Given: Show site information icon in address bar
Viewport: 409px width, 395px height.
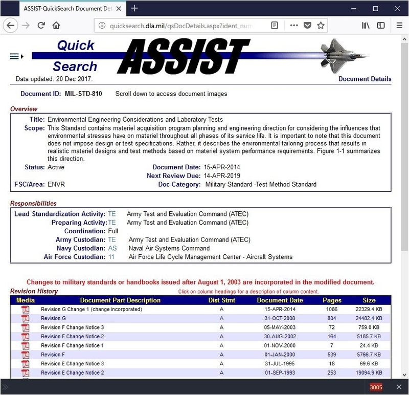Looking at the screenshot, I should coord(102,25).
